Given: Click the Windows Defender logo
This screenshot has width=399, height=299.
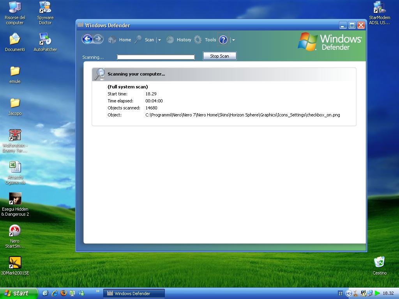Looking at the screenshot, I should click(330, 42).
